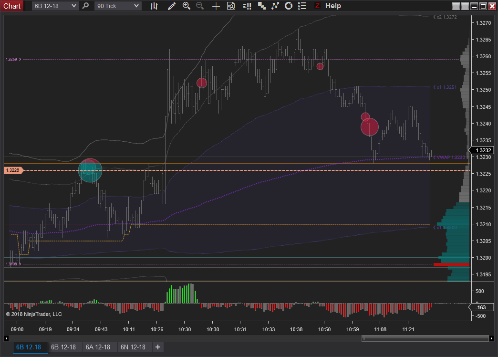Click the 11:21 time axis label

pos(408,329)
